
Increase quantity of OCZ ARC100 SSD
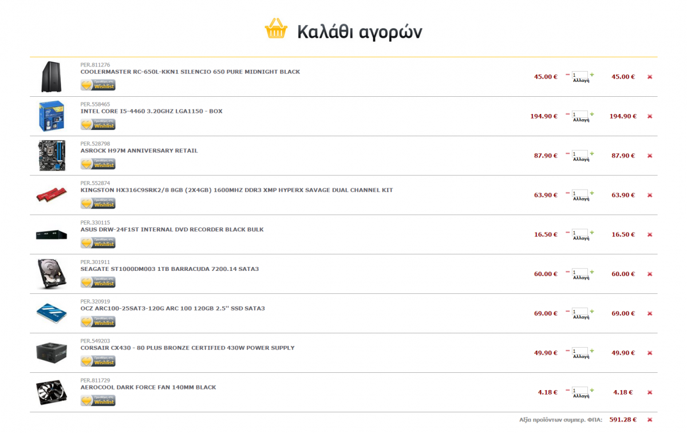pos(592,312)
